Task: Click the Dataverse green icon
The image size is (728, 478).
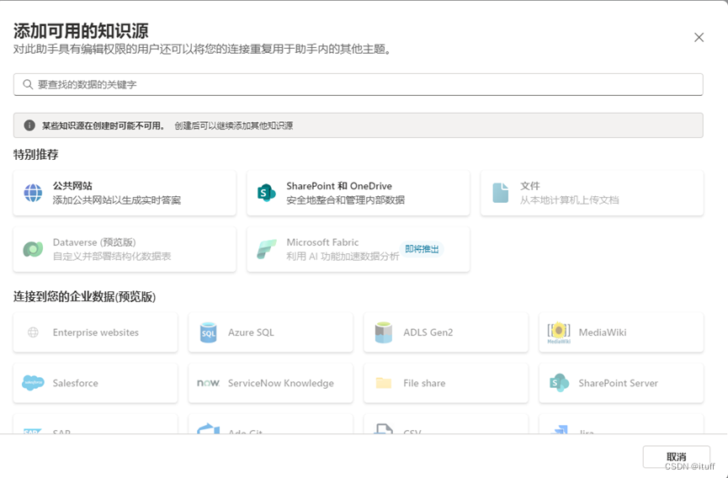Action: pyautogui.click(x=33, y=249)
